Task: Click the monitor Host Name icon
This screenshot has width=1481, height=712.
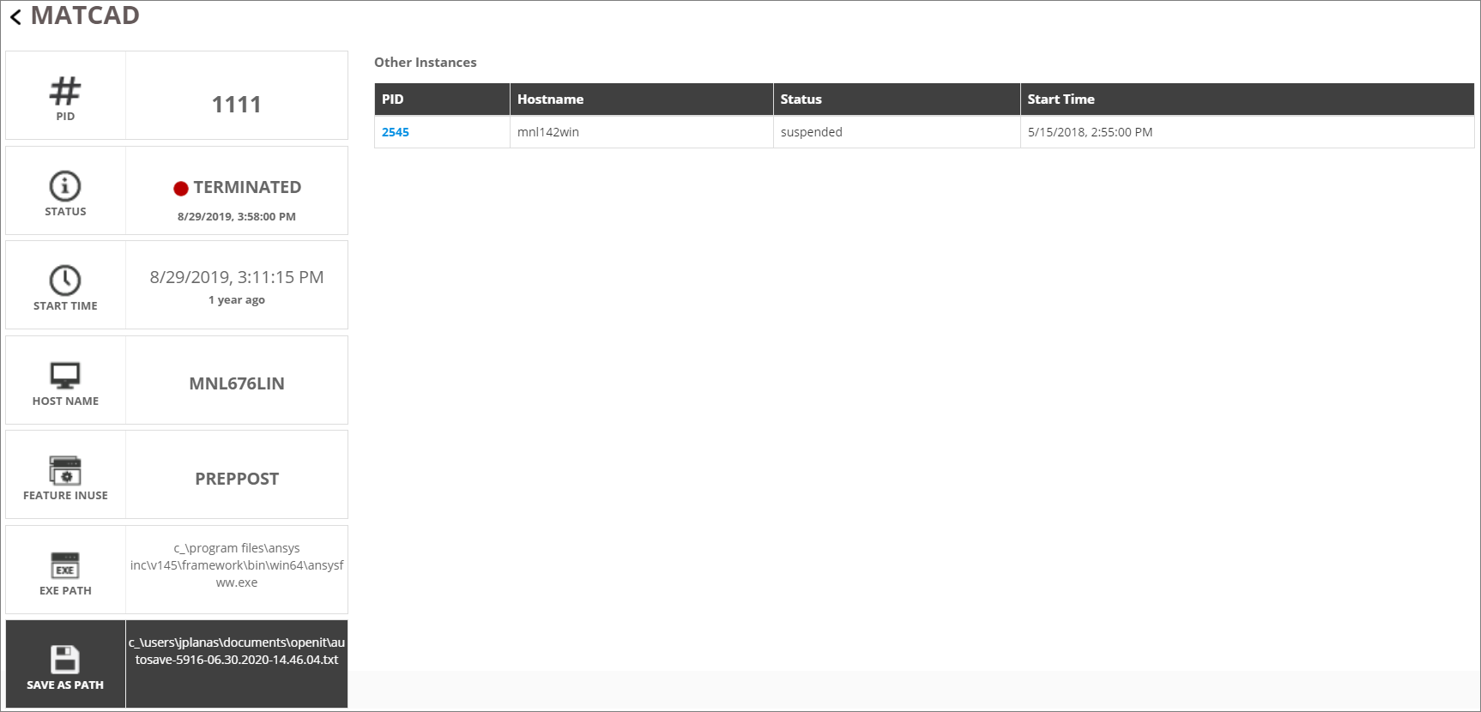Action: tap(65, 376)
